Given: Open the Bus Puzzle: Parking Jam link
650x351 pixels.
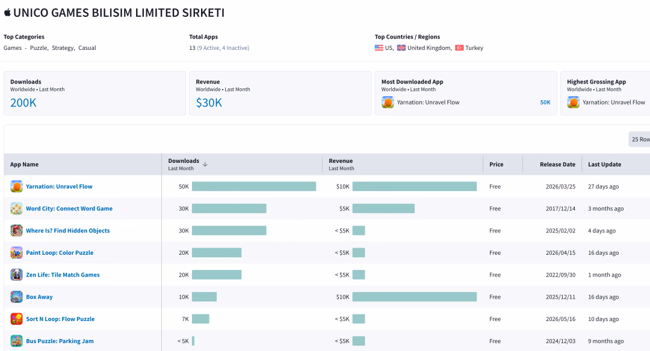Looking at the screenshot, I should 60,341.
